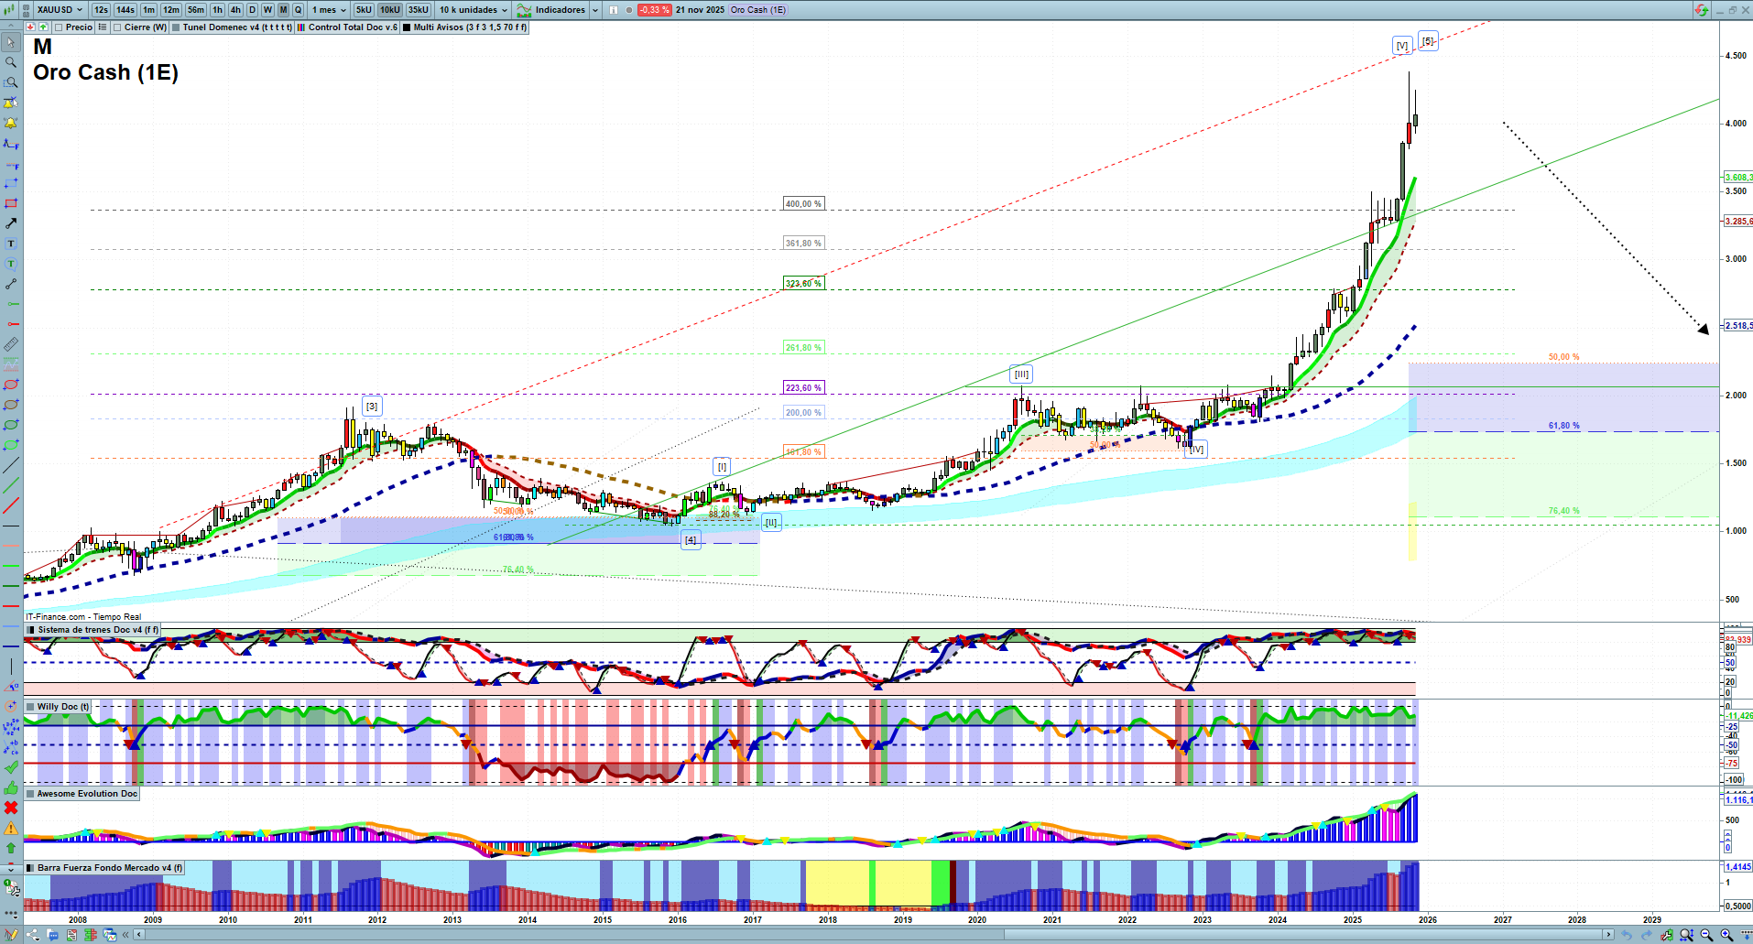Open the XAUUSD symbol dropdown

coord(60,10)
